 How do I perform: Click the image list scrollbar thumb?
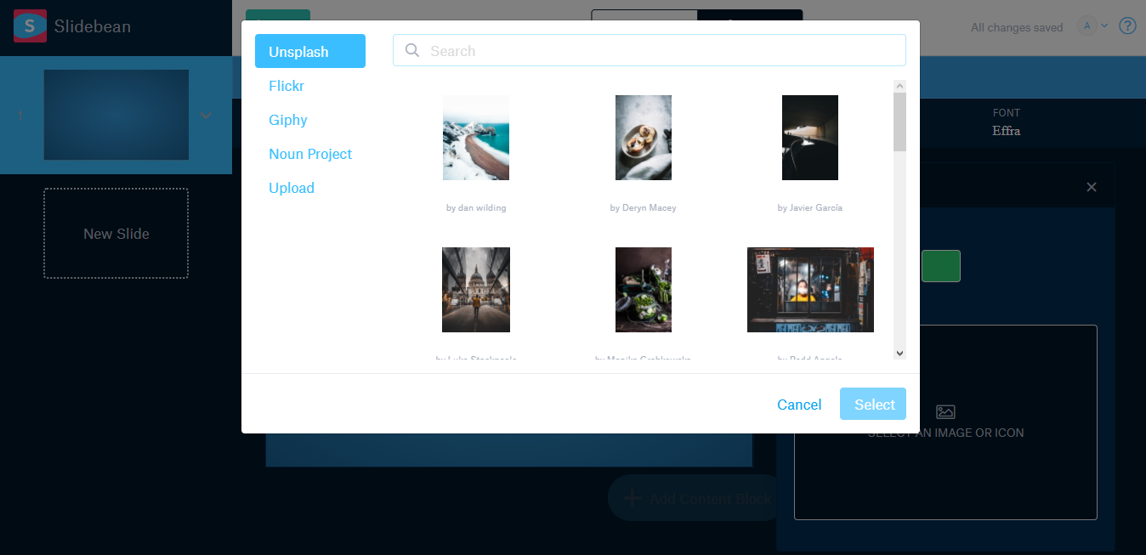pos(900,122)
